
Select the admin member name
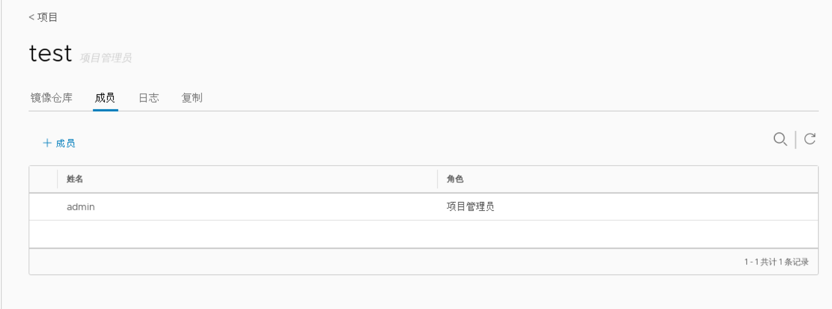click(x=81, y=207)
